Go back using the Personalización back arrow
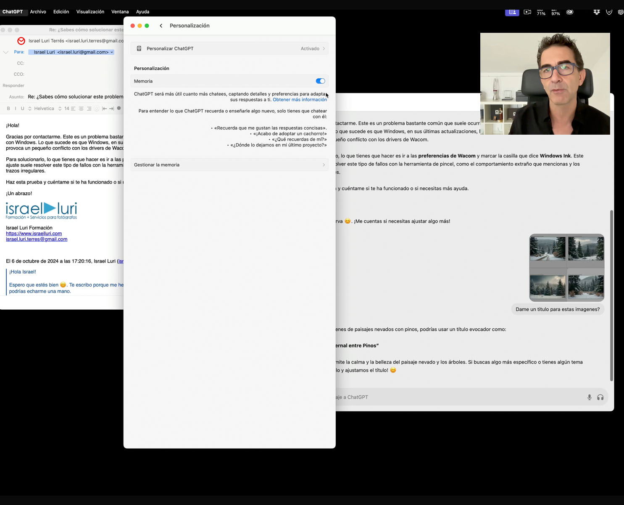The image size is (624, 505). click(x=161, y=26)
